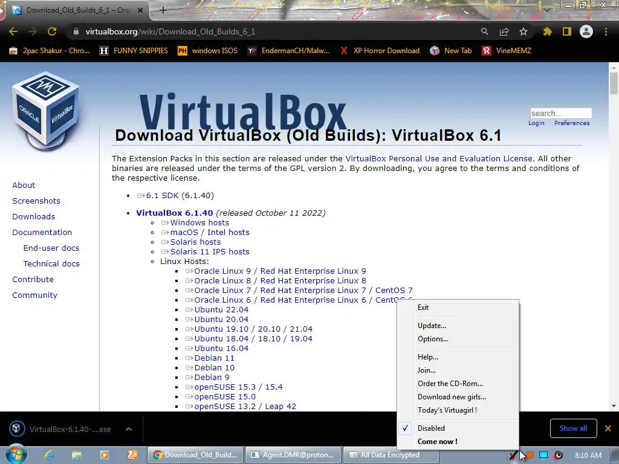Viewport: 619px width, 464px height.
Task: Click the VirtualBox cube logo
Action: point(46,111)
